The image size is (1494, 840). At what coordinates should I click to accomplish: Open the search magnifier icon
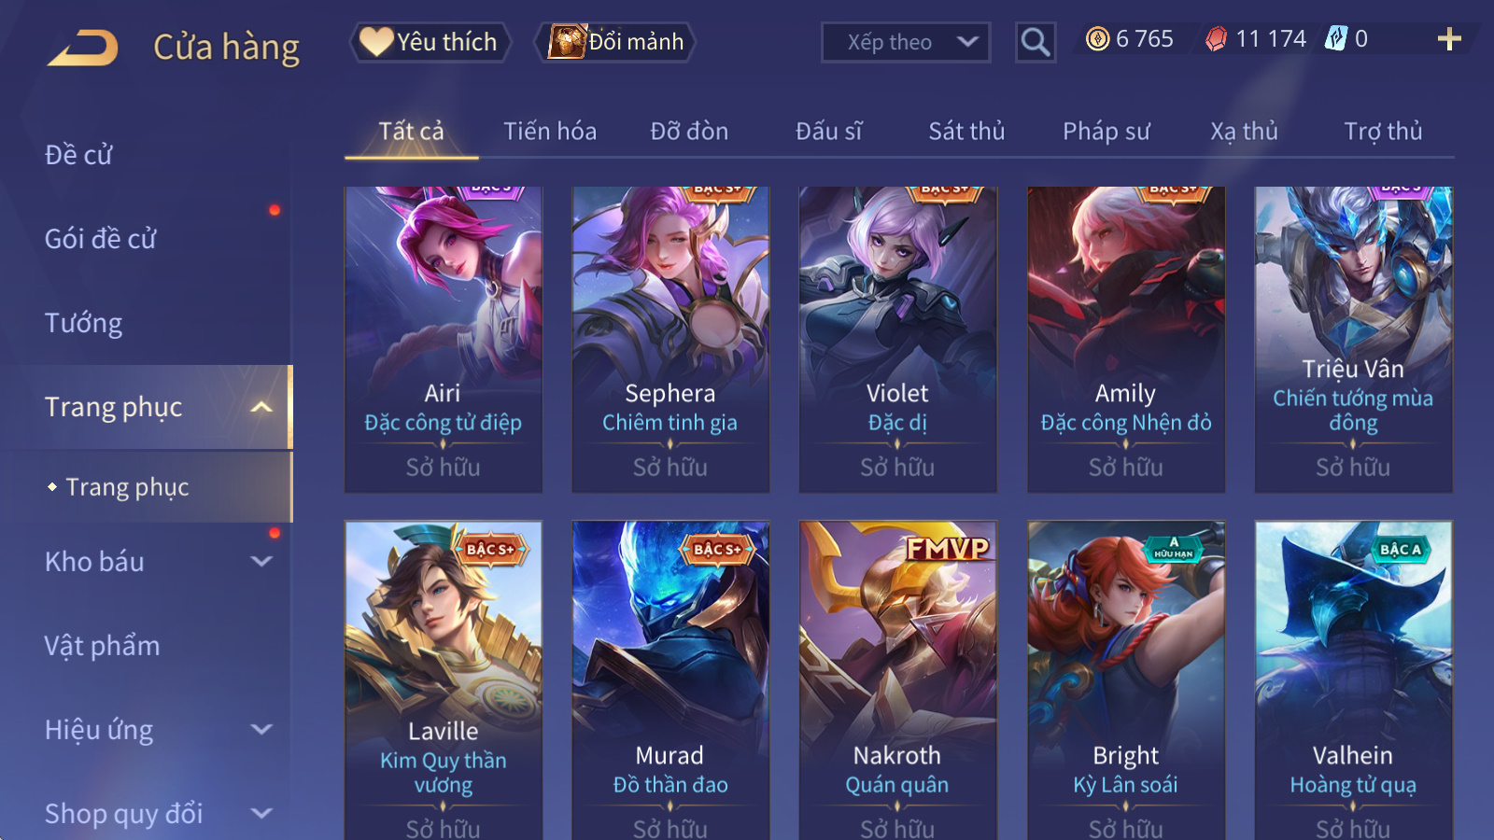(1036, 42)
